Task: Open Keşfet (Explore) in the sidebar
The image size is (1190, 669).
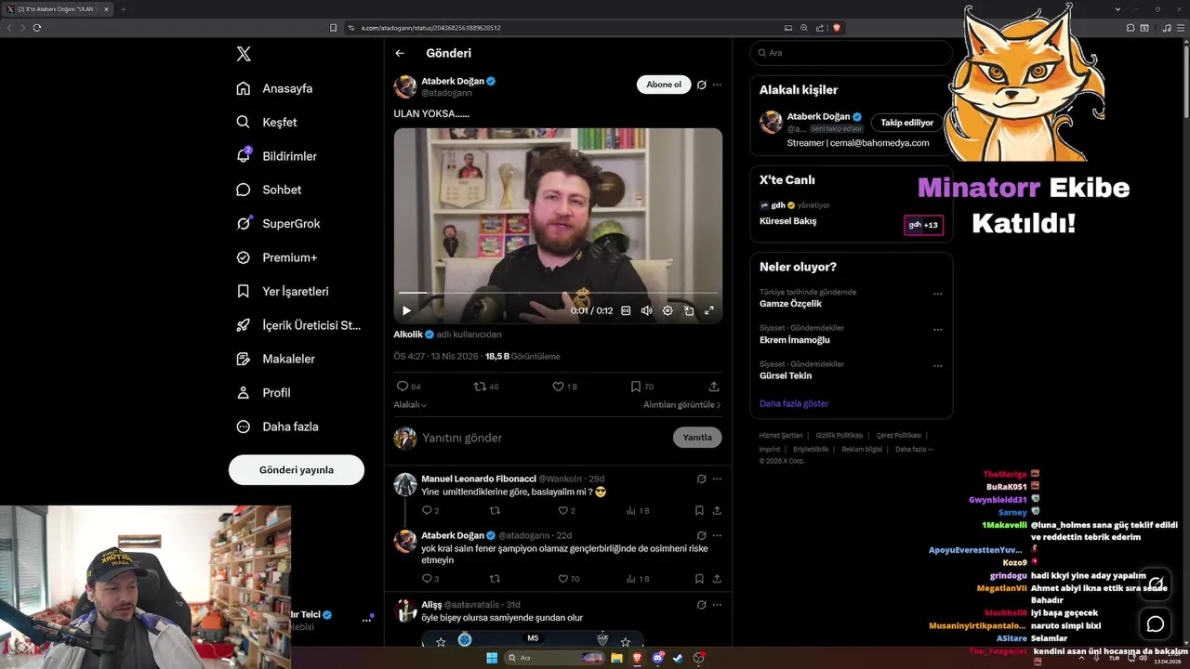Action: click(267, 122)
